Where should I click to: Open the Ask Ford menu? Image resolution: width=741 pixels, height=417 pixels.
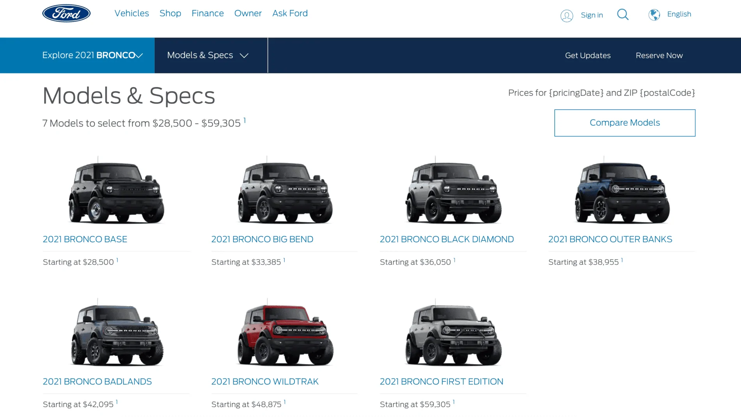click(x=290, y=13)
